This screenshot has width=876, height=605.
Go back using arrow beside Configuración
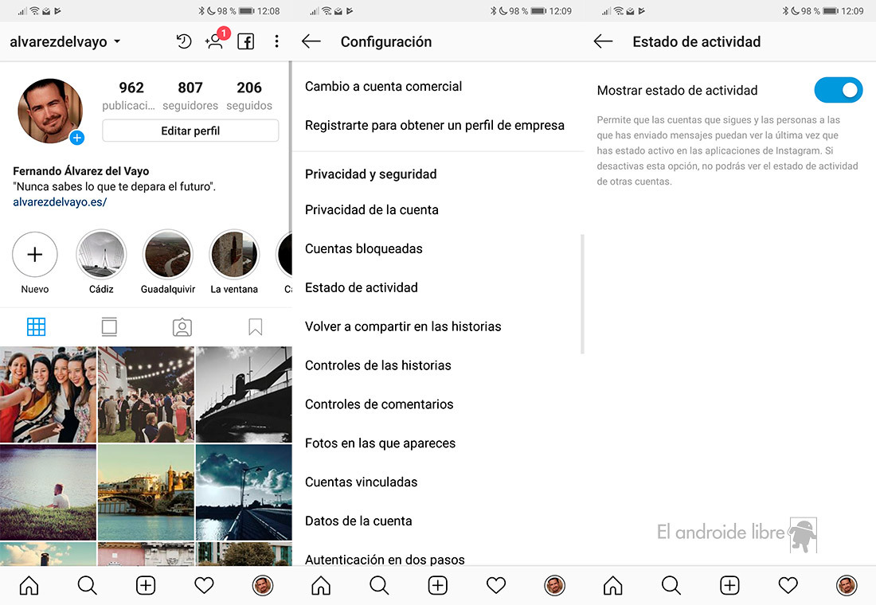[x=311, y=42]
